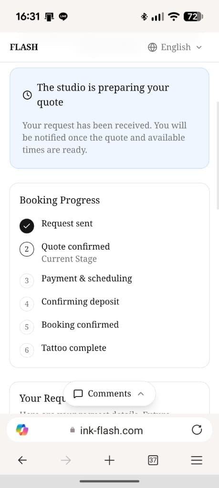Go back with the browser back arrow
219x488 pixels.
[x=22, y=460]
